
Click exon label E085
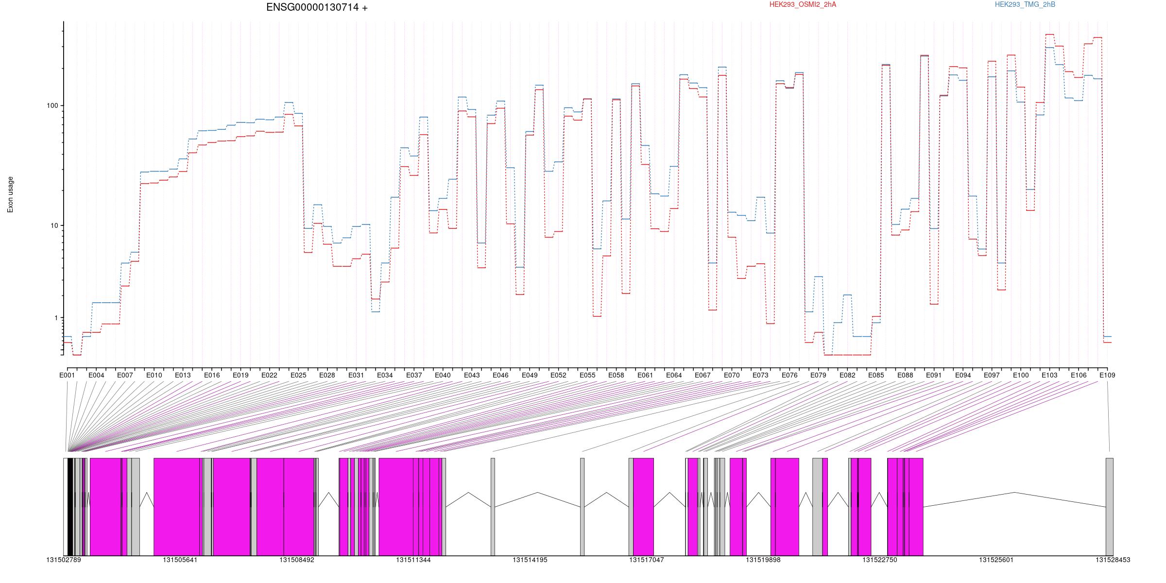click(x=876, y=375)
